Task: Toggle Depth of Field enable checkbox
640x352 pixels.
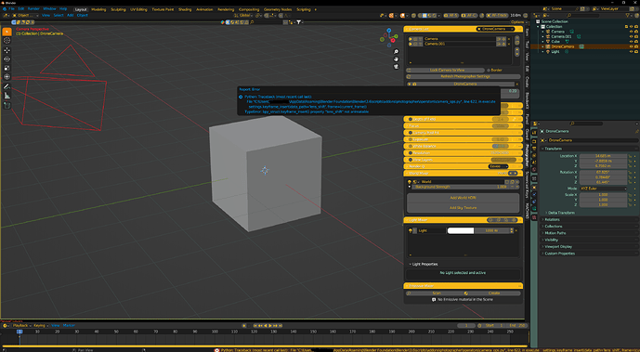Action: click(411, 119)
